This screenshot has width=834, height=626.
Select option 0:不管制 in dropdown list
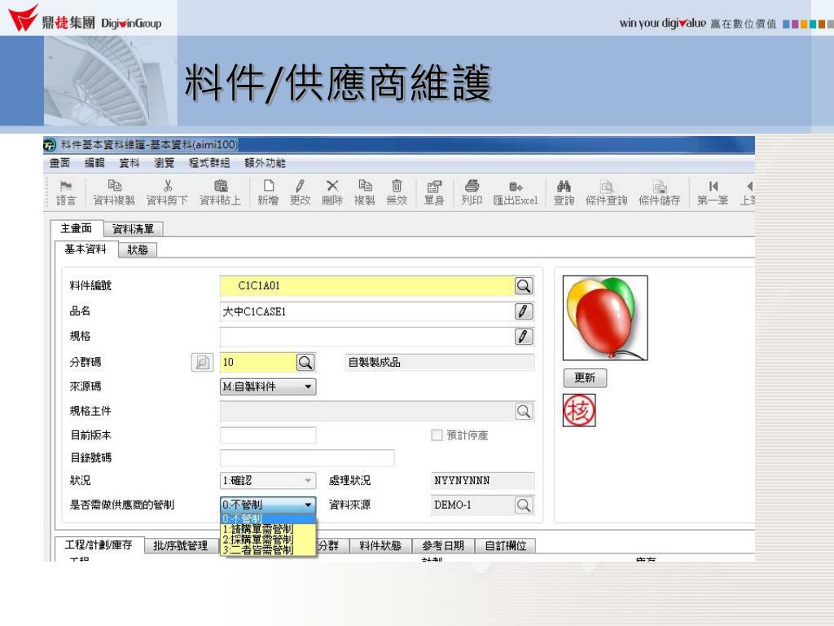pyautogui.click(x=268, y=518)
